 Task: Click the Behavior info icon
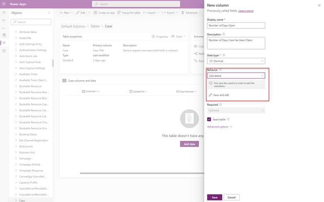(x=220, y=70)
